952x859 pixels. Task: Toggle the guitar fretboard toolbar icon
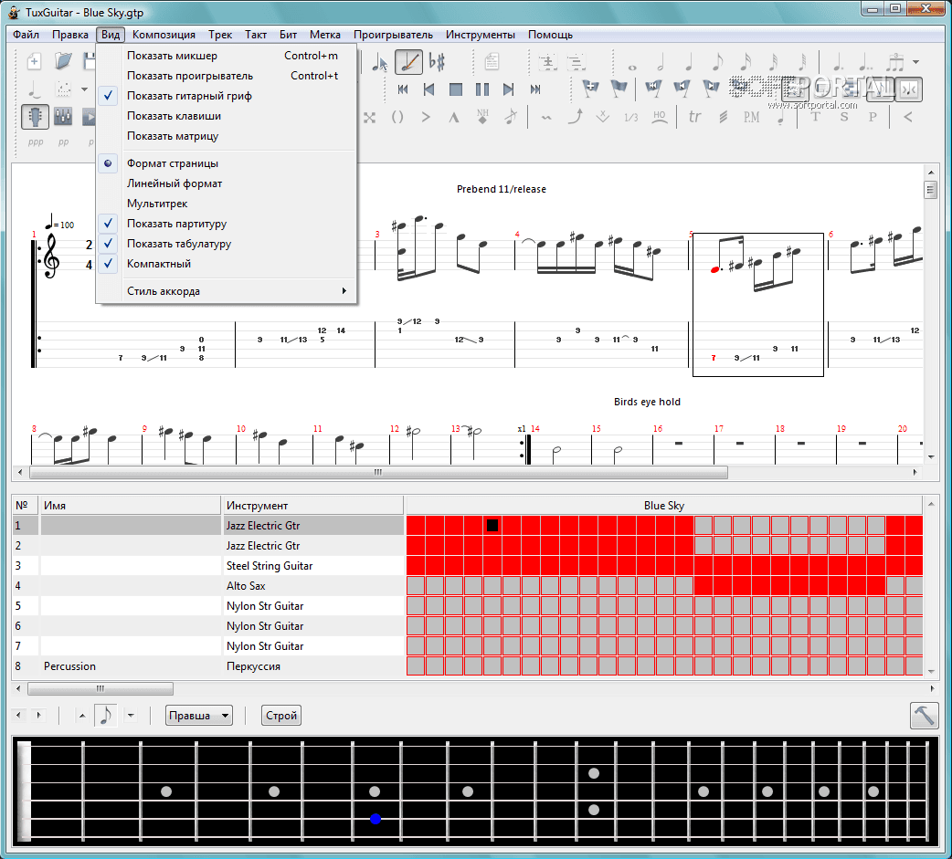click(35, 117)
